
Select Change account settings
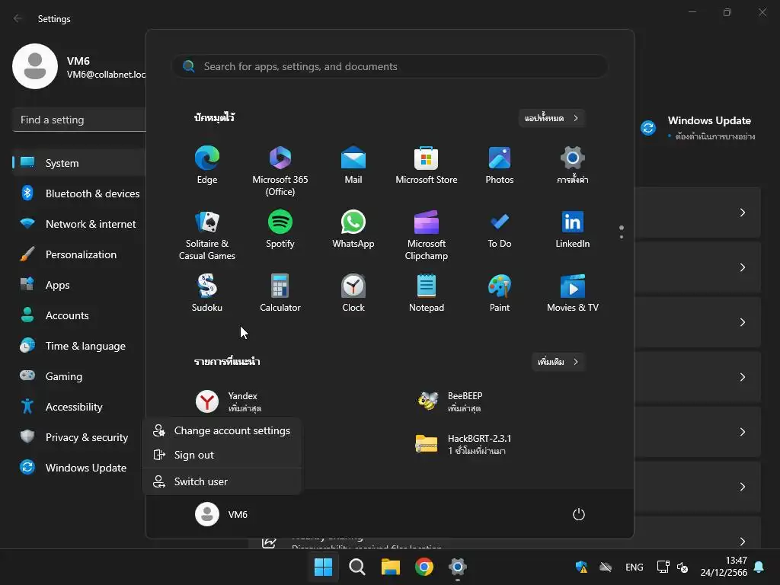click(222, 431)
